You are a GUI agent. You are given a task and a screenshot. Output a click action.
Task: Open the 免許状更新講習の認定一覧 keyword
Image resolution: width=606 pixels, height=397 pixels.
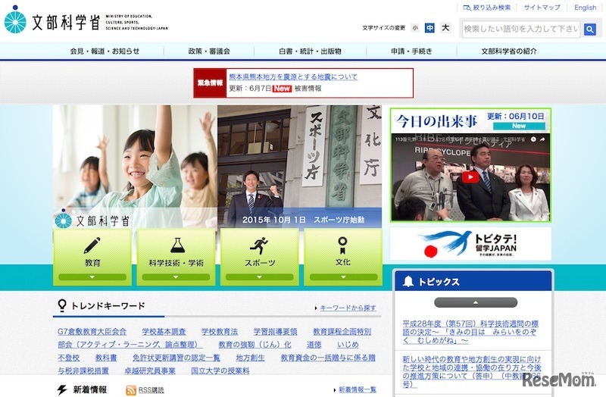(176, 358)
